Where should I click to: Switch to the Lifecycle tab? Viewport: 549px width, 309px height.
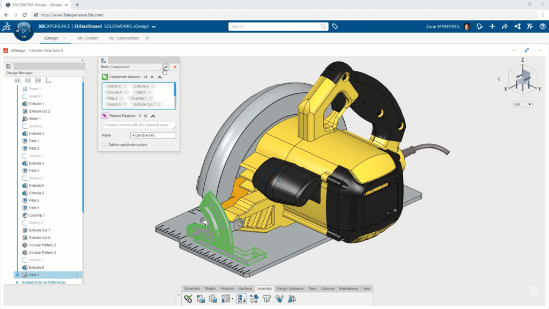coord(328,289)
